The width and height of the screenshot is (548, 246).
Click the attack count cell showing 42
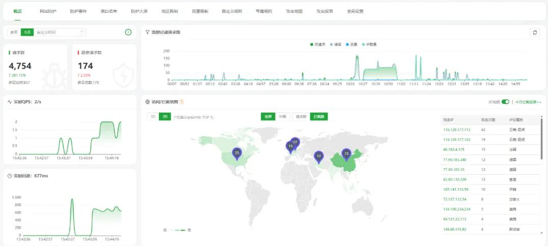pyautogui.click(x=483, y=130)
